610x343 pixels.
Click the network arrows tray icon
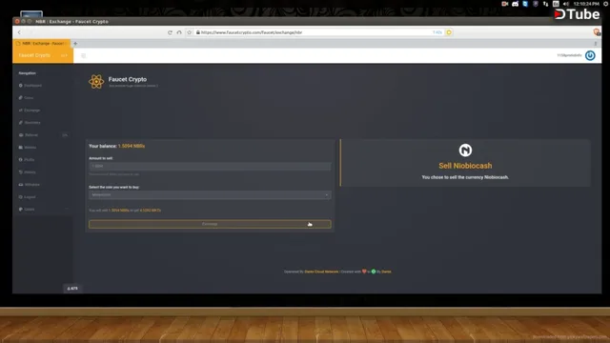545,4
